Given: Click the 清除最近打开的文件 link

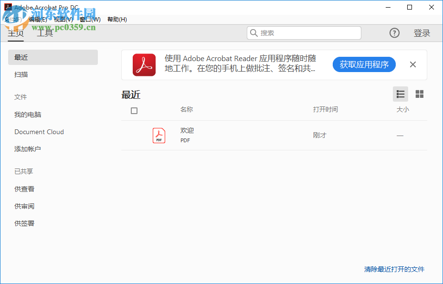Looking at the screenshot, I should pyautogui.click(x=393, y=269).
